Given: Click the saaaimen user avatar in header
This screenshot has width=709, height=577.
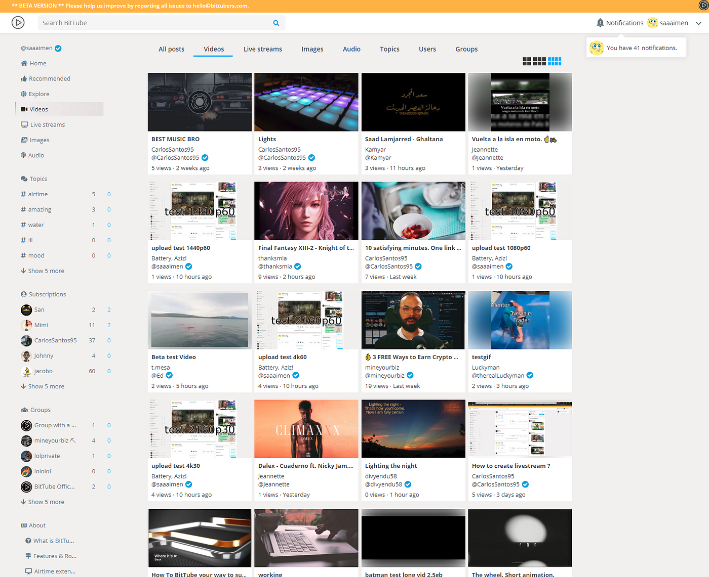Looking at the screenshot, I should tap(652, 23).
